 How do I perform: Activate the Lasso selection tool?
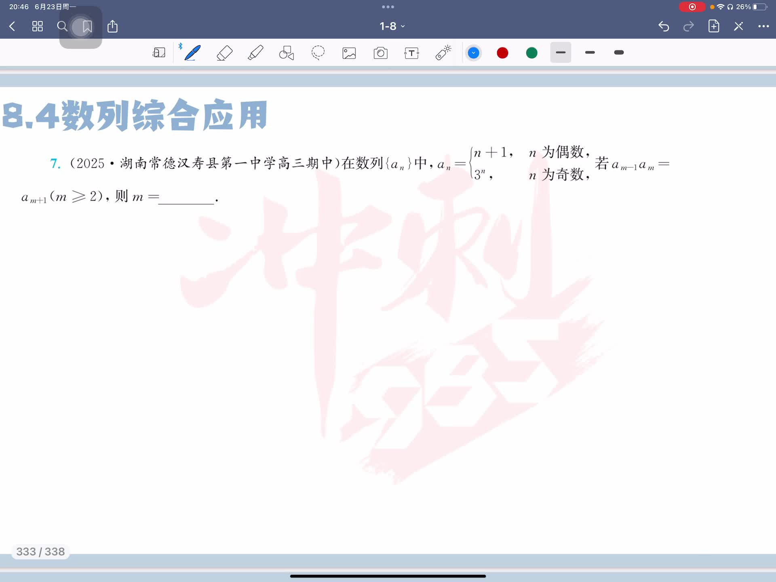pyautogui.click(x=318, y=53)
